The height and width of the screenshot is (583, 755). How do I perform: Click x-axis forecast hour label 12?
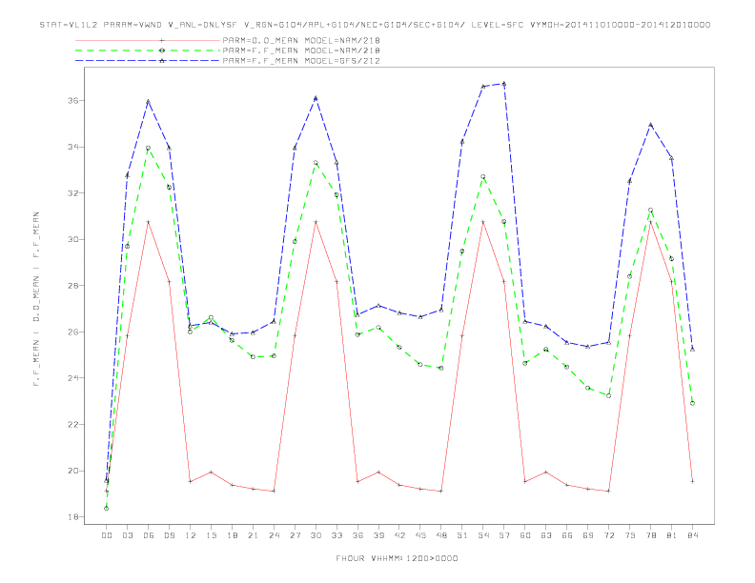[x=191, y=535]
